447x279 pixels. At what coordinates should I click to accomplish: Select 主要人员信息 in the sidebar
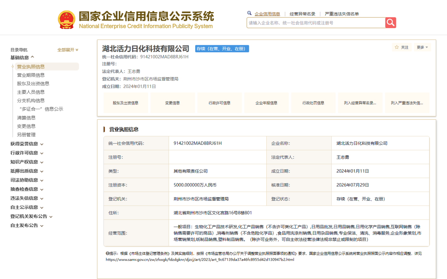point(31,92)
